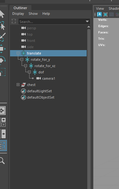Click the persp camera icon
The height and width of the screenshot is (189, 119).
(x=24, y=28)
